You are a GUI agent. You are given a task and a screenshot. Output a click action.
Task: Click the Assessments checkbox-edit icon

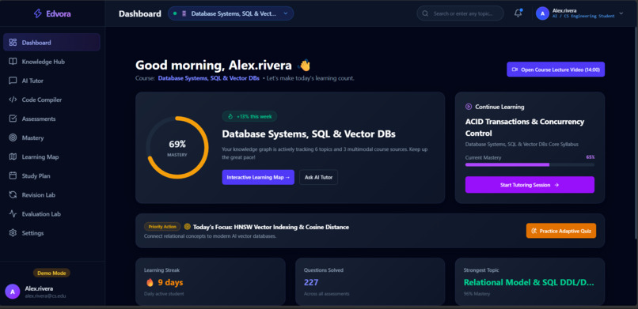13,119
